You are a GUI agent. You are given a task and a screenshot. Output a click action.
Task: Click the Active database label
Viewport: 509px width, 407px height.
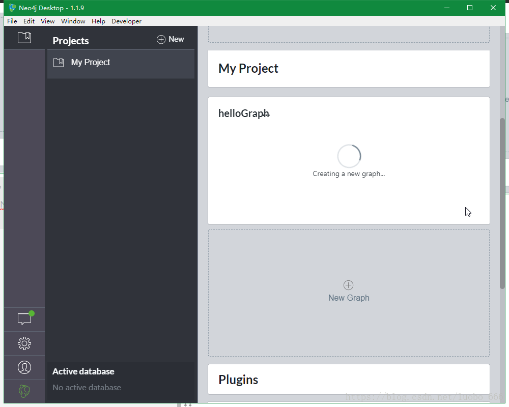tap(83, 371)
